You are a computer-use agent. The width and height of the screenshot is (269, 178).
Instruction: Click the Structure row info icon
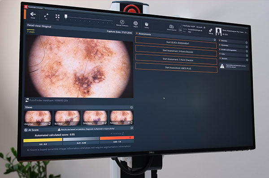click(247, 60)
